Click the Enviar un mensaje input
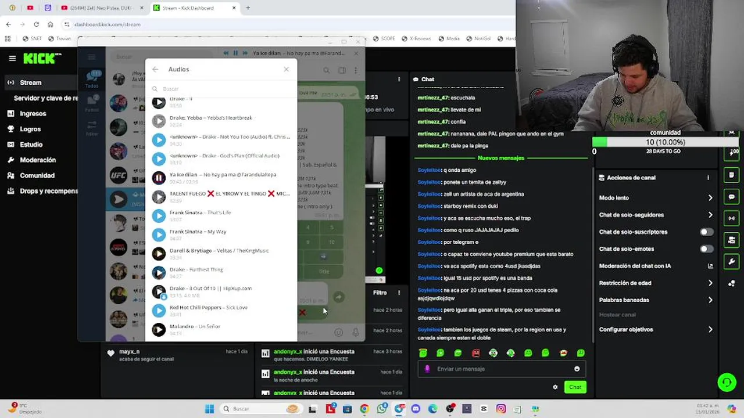Screen dimensions: 744x418 click(501, 369)
